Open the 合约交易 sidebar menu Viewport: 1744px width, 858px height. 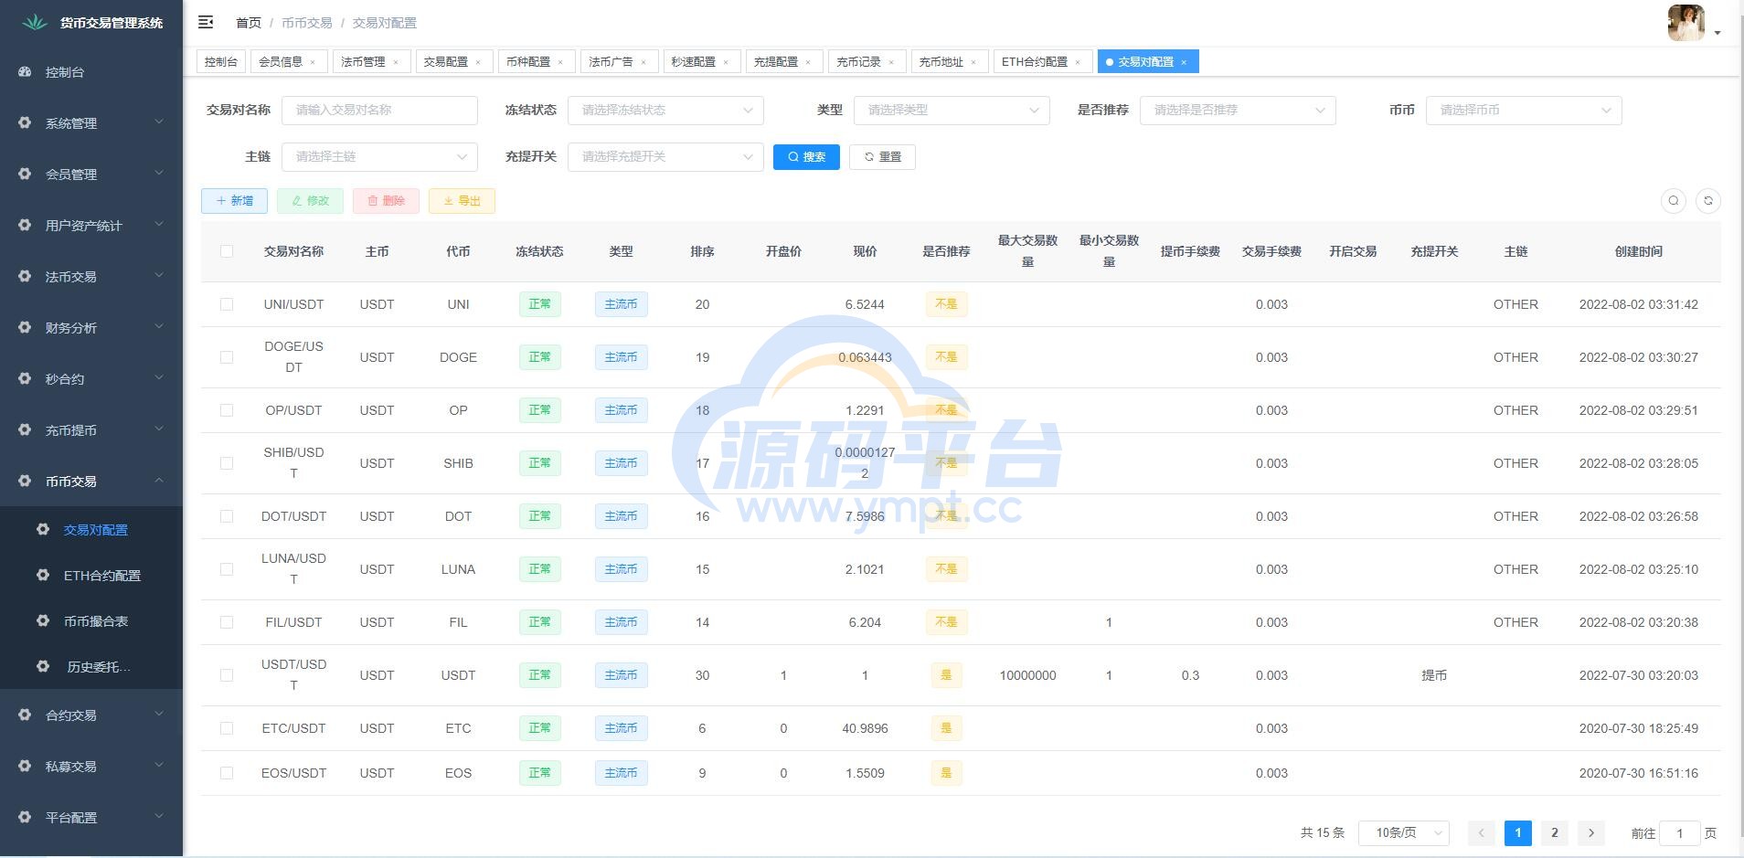(91, 715)
